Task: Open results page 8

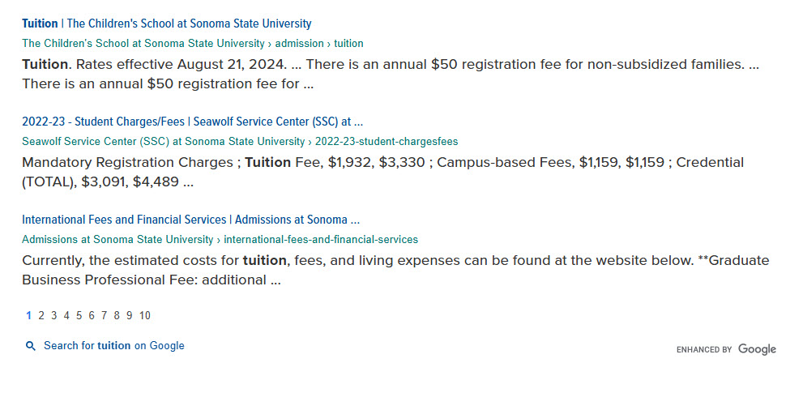Action: coord(117,315)
